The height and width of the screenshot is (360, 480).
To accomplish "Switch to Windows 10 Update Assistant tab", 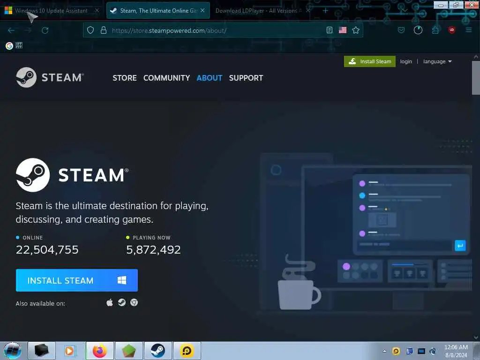I will [52, 11].
